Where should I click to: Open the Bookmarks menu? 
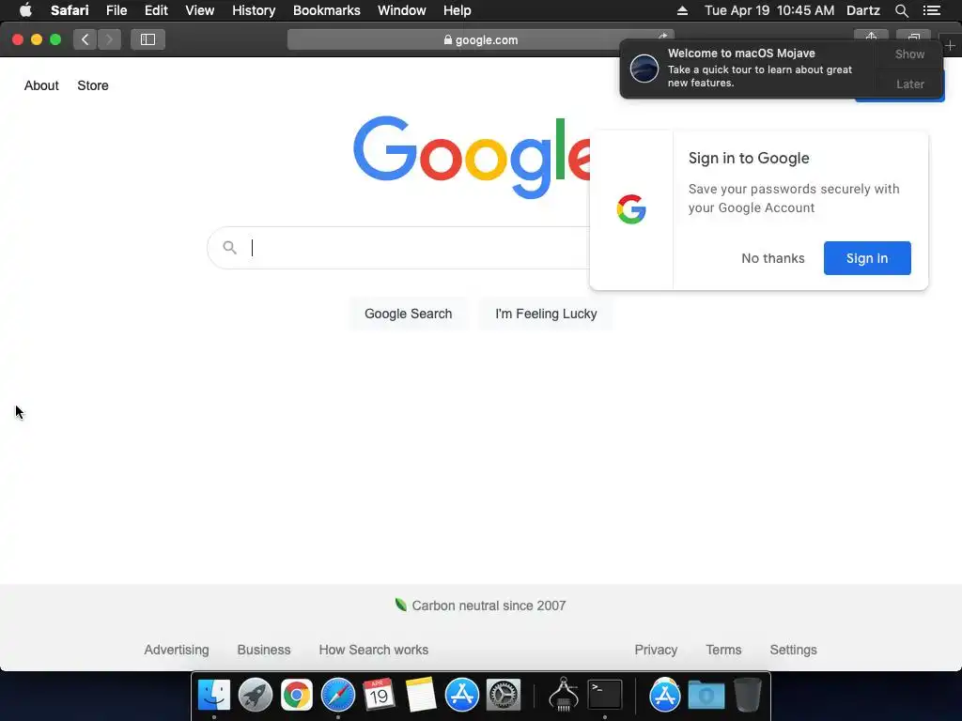tap(326, 10)
